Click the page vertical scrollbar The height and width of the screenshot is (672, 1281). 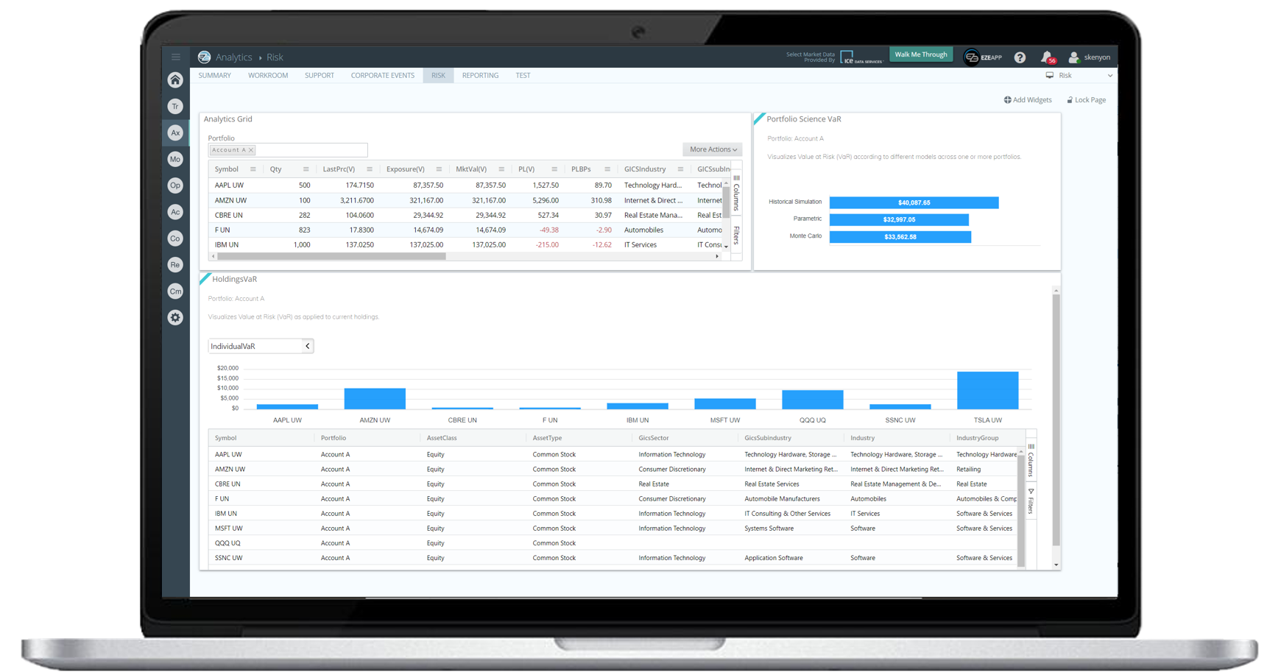(1056, 420)
